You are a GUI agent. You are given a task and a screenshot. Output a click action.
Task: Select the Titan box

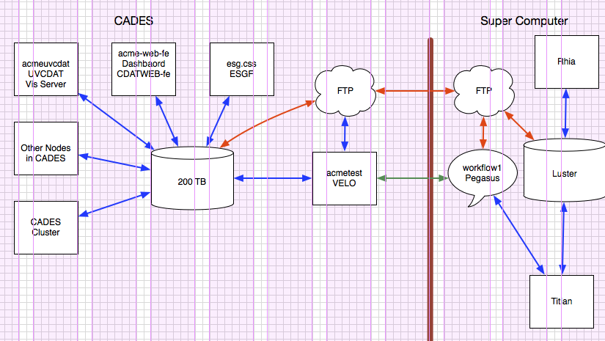point(562,301)
